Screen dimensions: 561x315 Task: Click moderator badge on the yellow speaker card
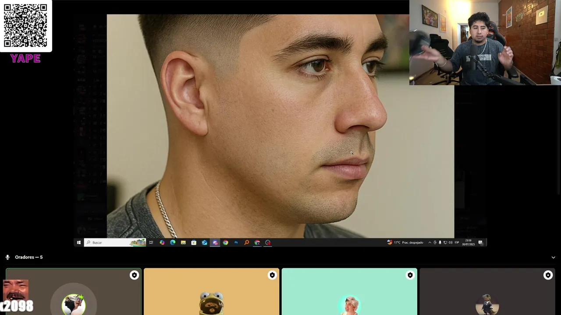pyautogui.click(x=272, y=275)
